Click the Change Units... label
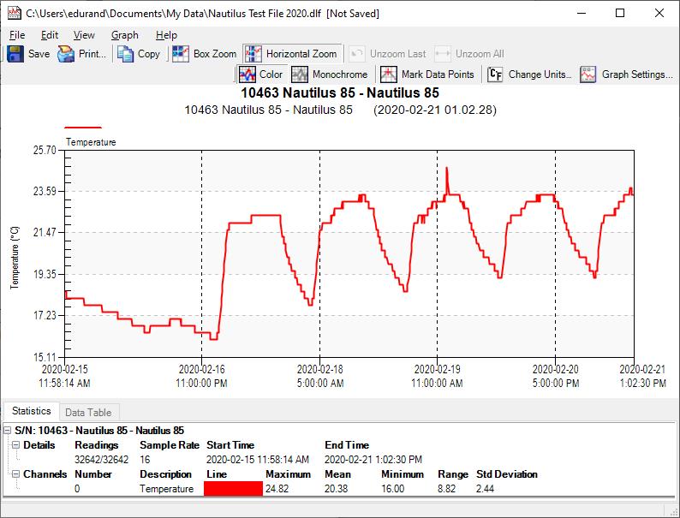The height and width of the screenshot is (518, 680). (540, 74)
